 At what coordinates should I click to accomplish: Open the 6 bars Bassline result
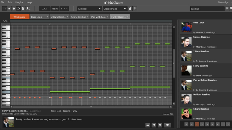tap(206, 113)
